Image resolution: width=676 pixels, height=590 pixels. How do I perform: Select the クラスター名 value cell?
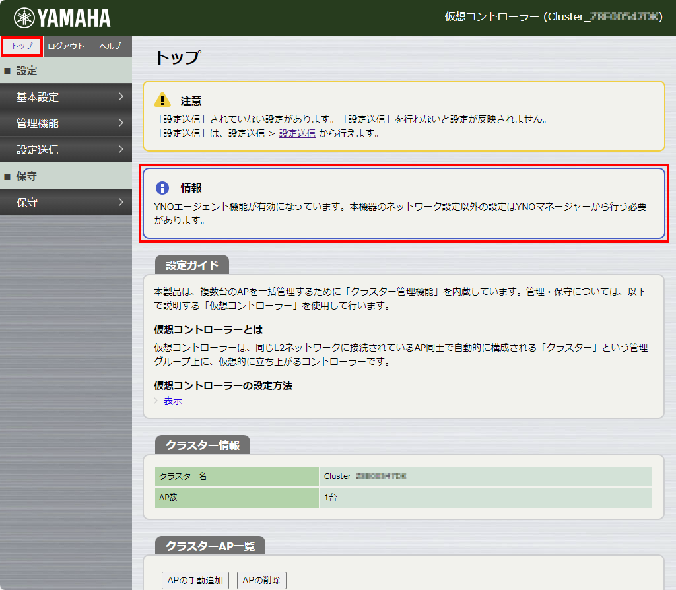coord(485,476)
